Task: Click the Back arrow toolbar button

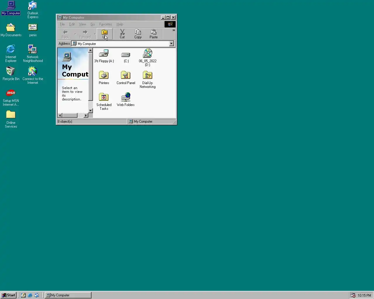Action: click(x=65, y=34)
